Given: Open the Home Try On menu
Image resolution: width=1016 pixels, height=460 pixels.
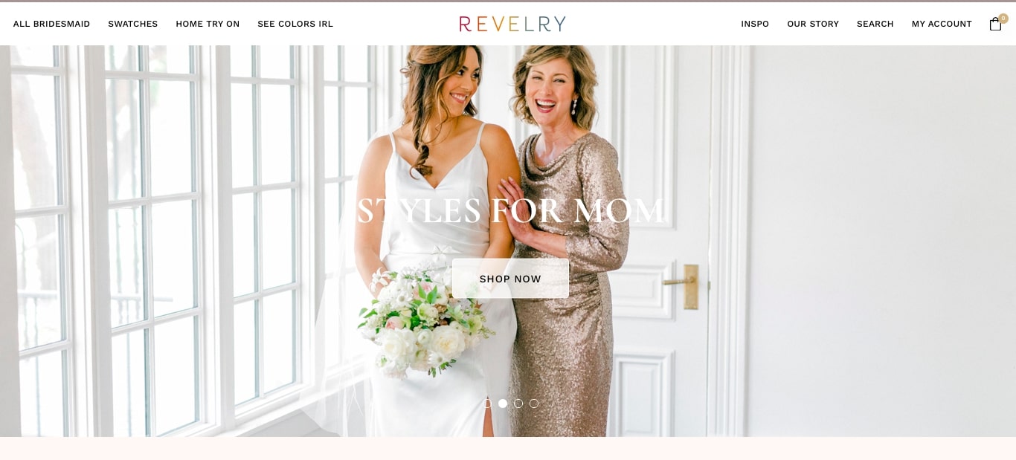Looking at the screenshot, I should [x=208, y=24].
